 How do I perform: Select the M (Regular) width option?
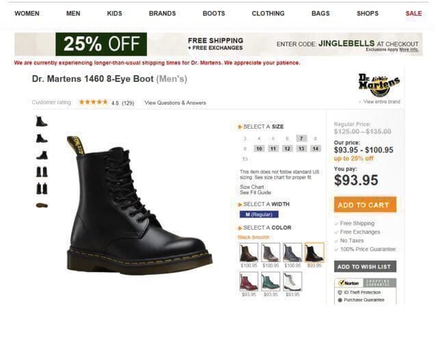pyautogui.click(x=259, y=214)
